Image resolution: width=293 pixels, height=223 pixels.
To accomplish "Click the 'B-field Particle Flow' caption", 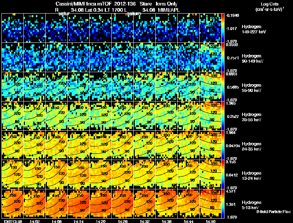I will tap(274, 212).
